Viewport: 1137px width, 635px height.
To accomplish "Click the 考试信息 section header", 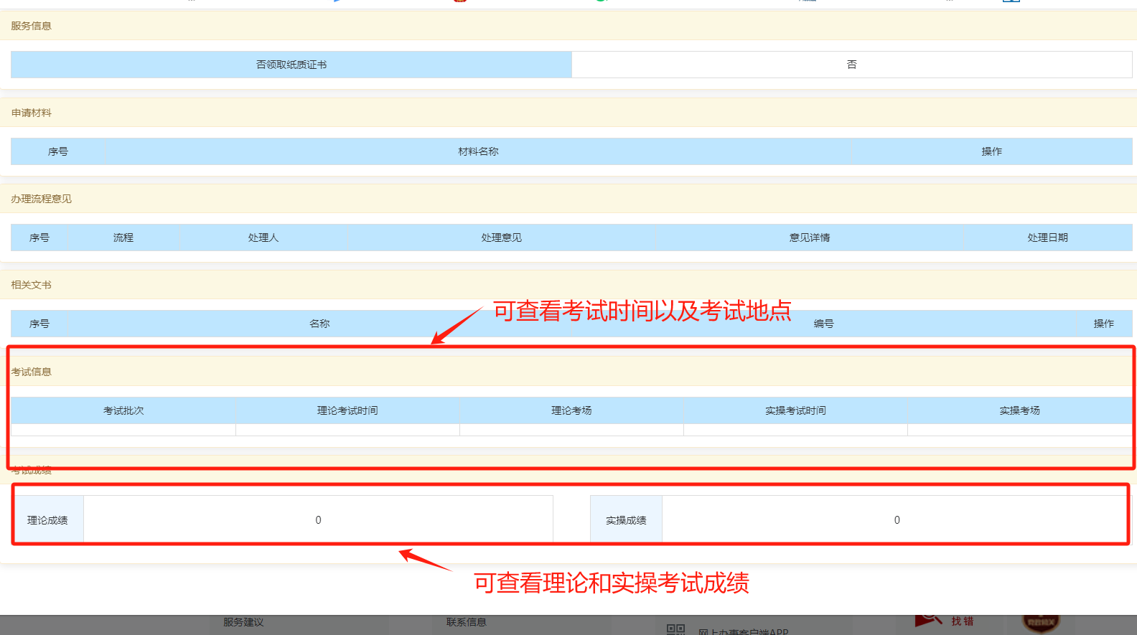I will coord(31,372).
